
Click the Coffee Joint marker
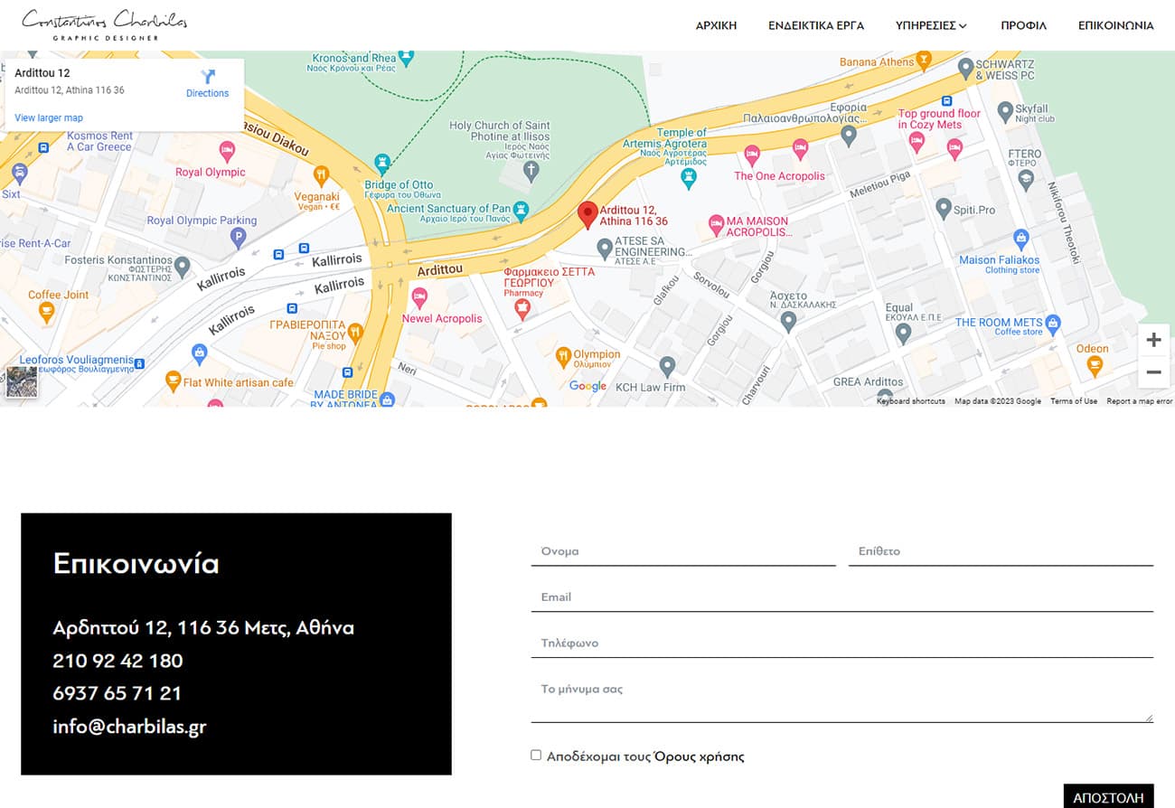(x=45, y=313)
